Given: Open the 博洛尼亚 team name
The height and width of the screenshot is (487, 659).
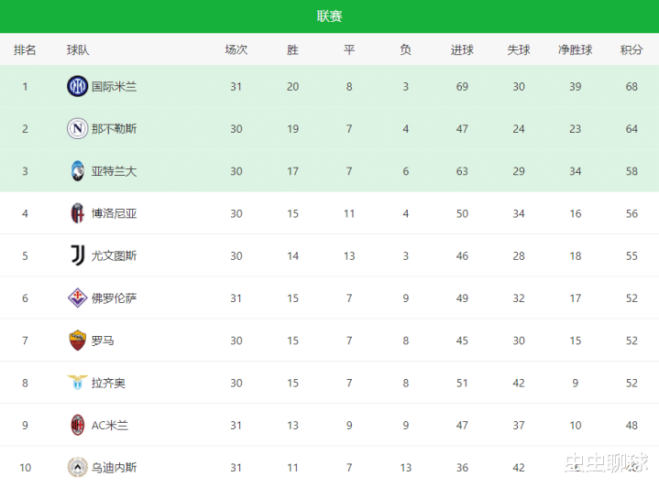Looking at the screenshot, I should point(114,213).
